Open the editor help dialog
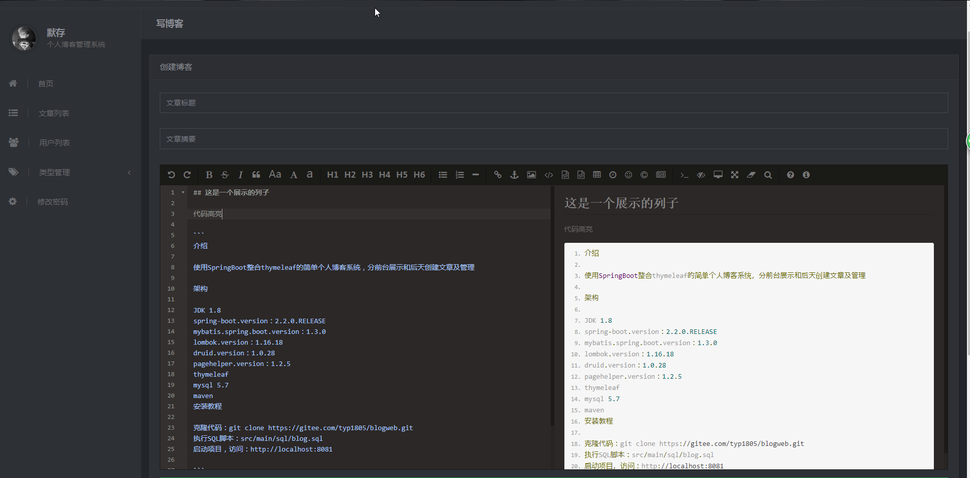 [790, 175]
